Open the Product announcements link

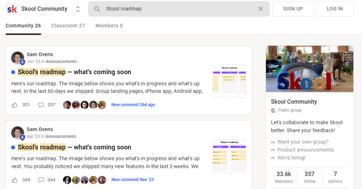click(x=306, y=150)
